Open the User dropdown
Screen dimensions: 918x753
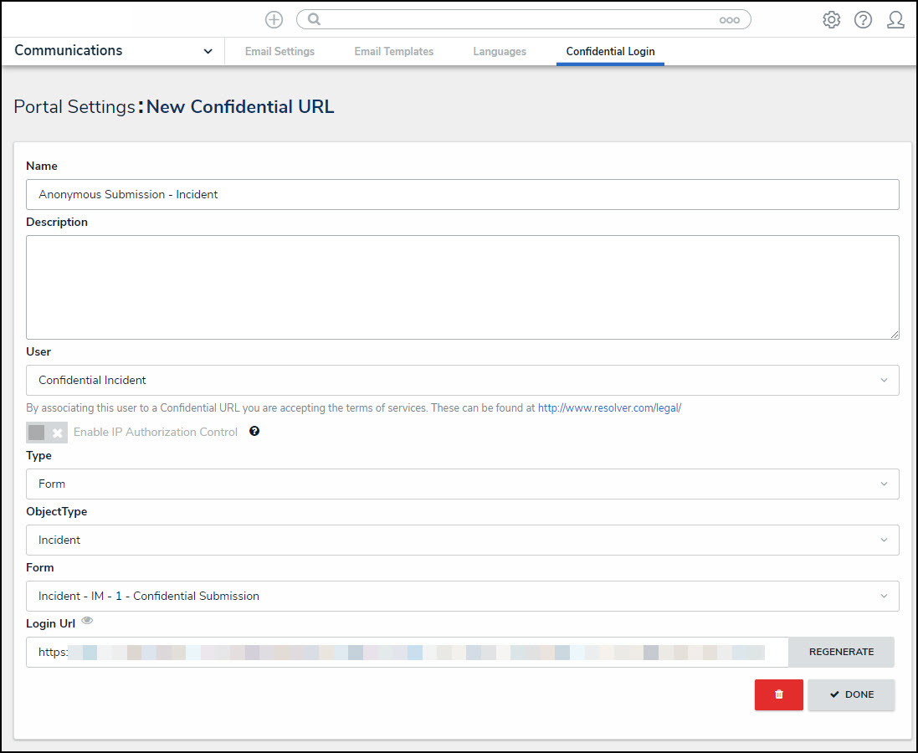pyautogui.click(x=462, y=380)
